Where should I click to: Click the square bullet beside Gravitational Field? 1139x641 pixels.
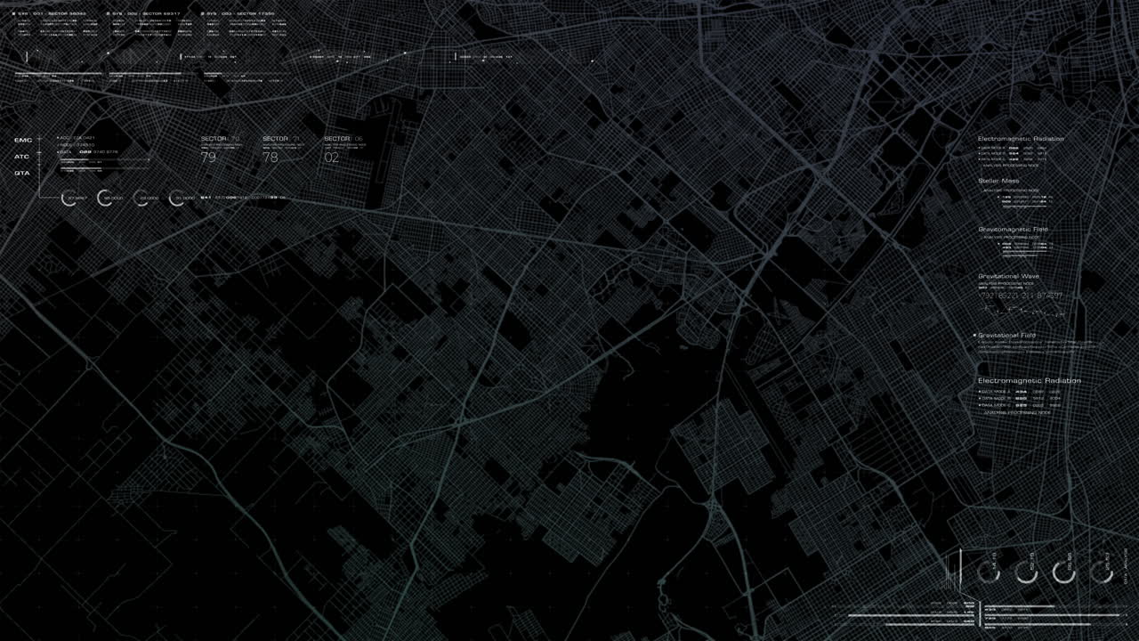pos(974,336)
